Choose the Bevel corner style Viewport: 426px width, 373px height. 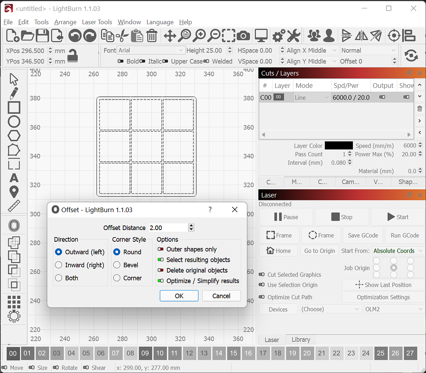click(117, 265)
